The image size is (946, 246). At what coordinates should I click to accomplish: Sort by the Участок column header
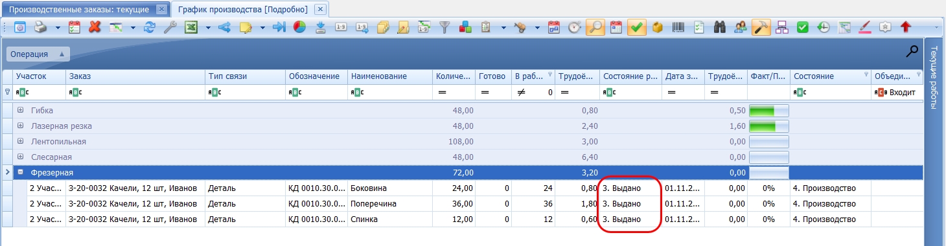39,76
